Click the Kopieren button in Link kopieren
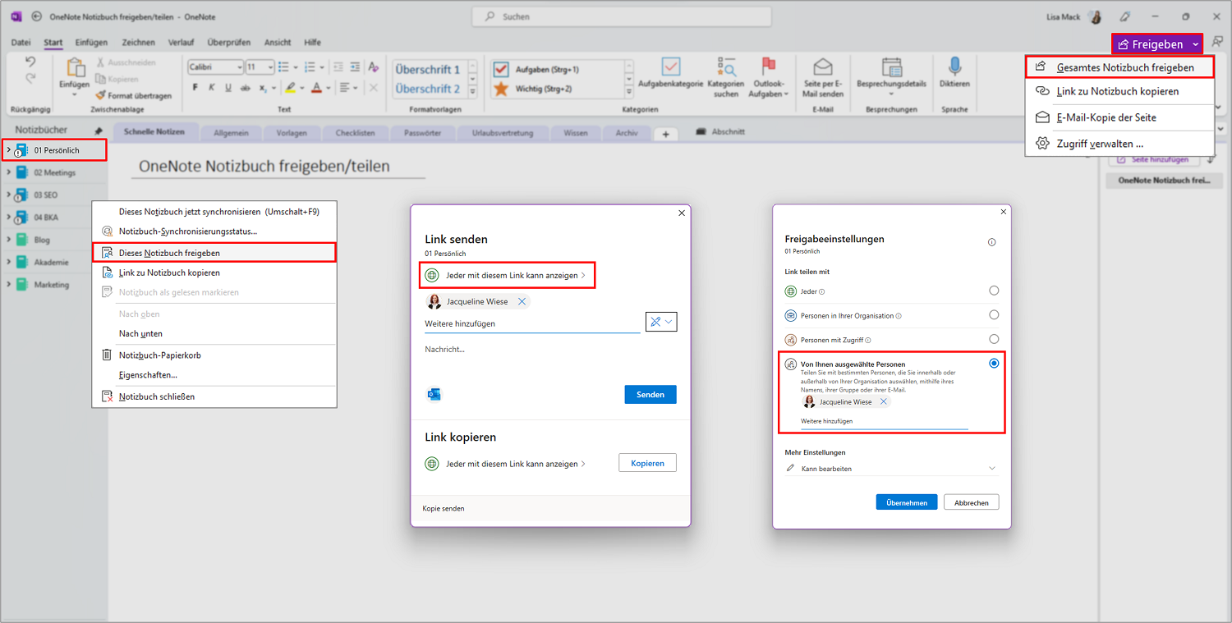1232x623 pixels. 647,463
